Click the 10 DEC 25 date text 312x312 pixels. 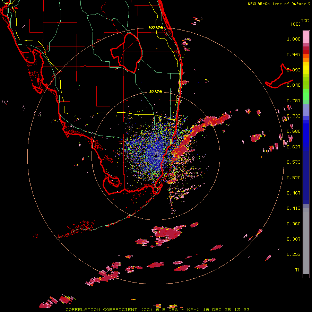coord(217,310)
